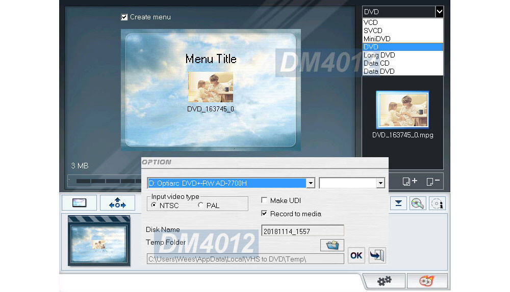Screen dimensions: 510x292
Task: Start burning with the flaming disc icon
Action: [x=427, y=281]
